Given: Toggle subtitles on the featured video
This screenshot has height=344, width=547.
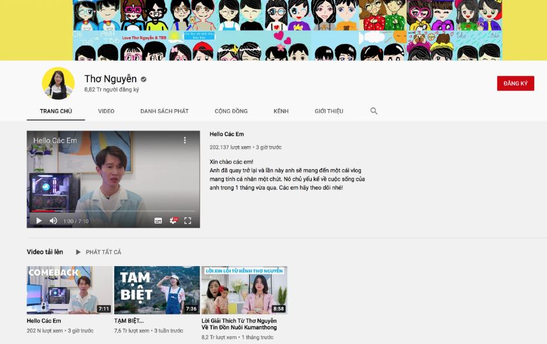Looking at the screenshot, I should (158, 221).
